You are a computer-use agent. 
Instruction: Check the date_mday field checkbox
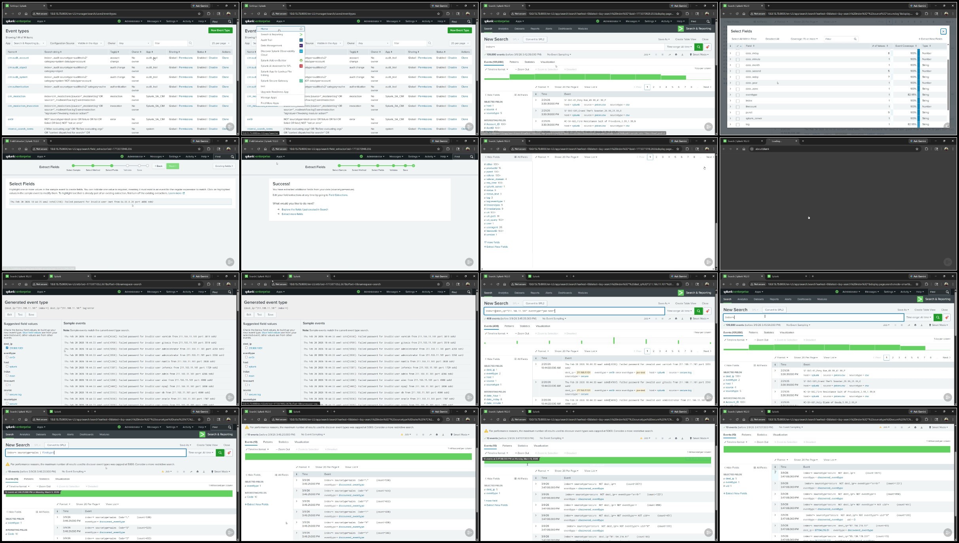point(738,53)
